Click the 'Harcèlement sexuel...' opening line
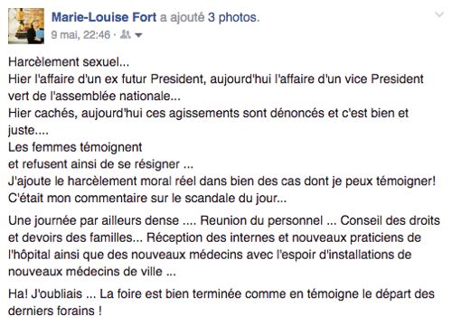The width and height of the screenshot is (452, 325). [x=69, y=62]
